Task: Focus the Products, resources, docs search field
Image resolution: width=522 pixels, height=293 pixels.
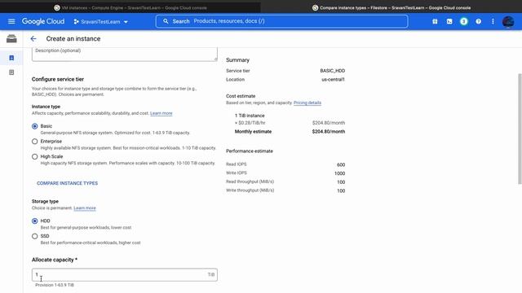Action: click(x=281, y=21)
